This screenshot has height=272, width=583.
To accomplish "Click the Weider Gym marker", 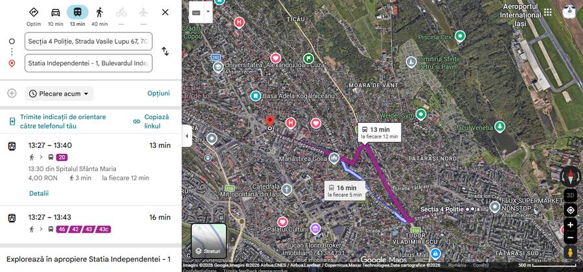I will tap(421, 114).
